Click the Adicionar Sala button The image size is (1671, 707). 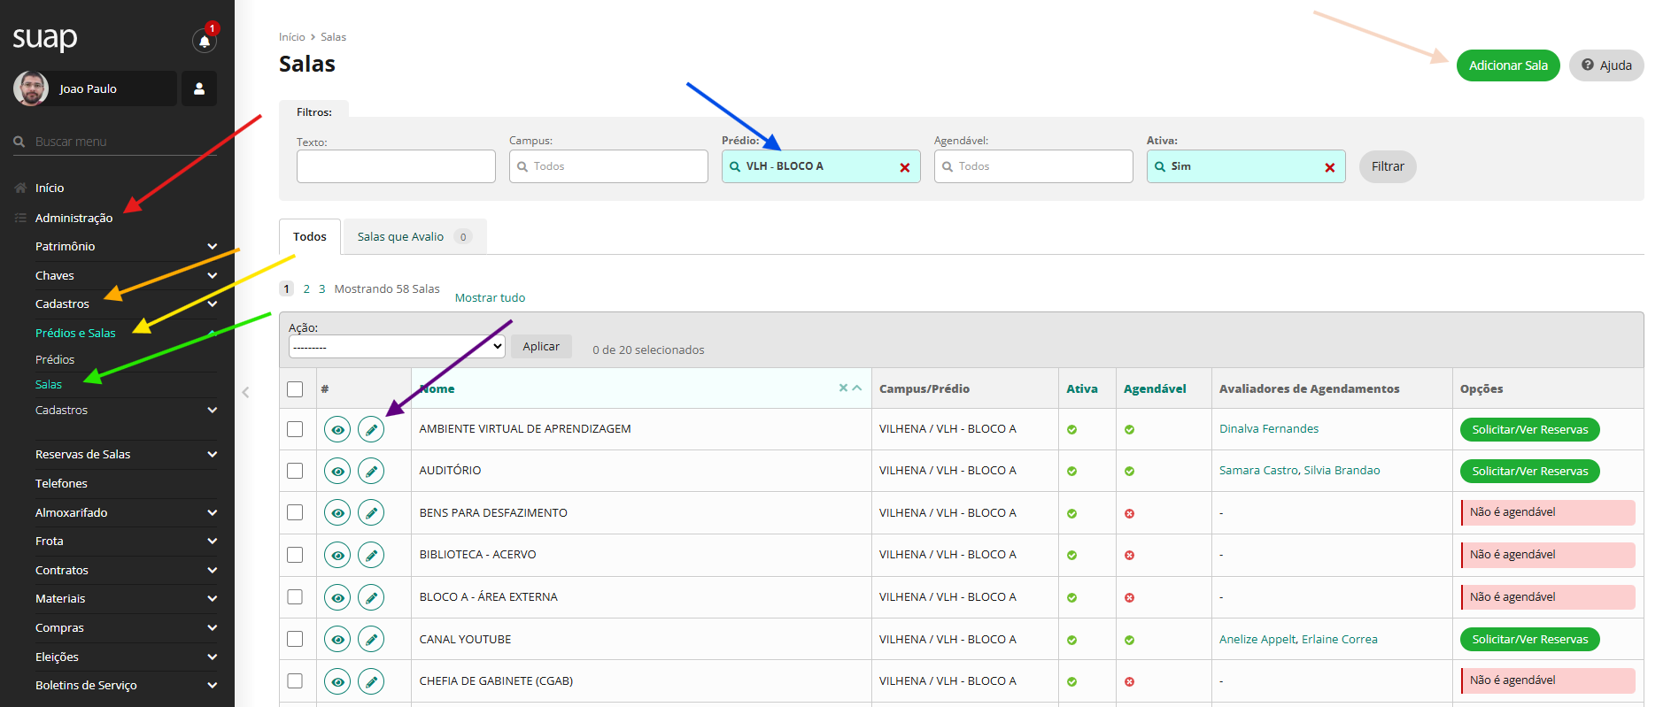click(1507, 65)
